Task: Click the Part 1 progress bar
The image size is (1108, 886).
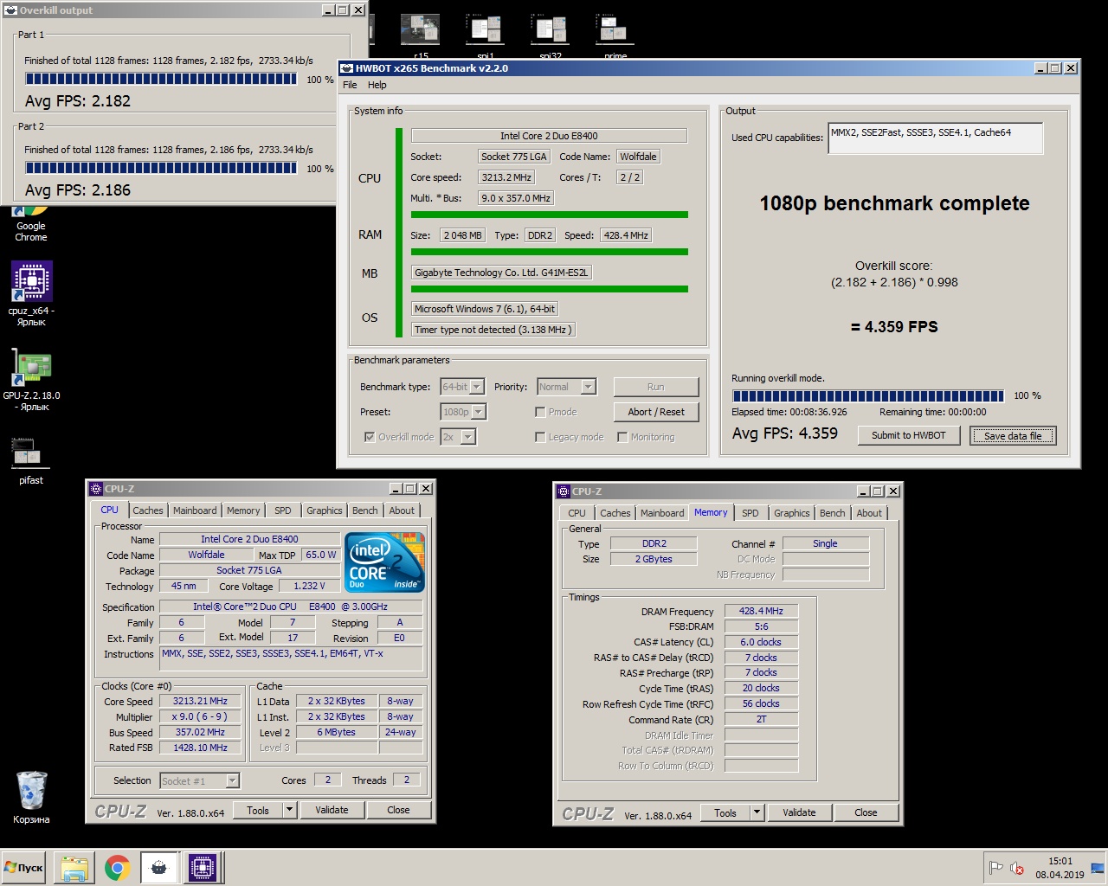Action: 161,79
